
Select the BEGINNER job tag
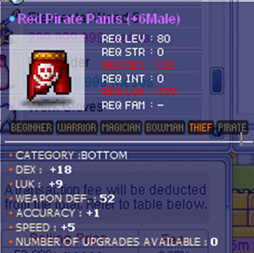31,128
